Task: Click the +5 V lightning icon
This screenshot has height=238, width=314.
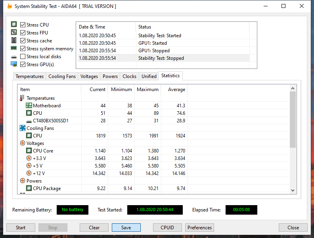Action: [29, 166]
